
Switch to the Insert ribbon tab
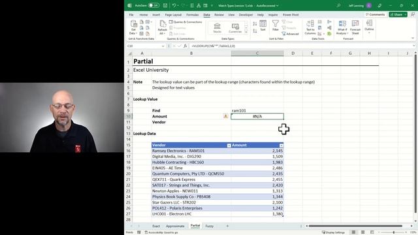click(156, 14)
